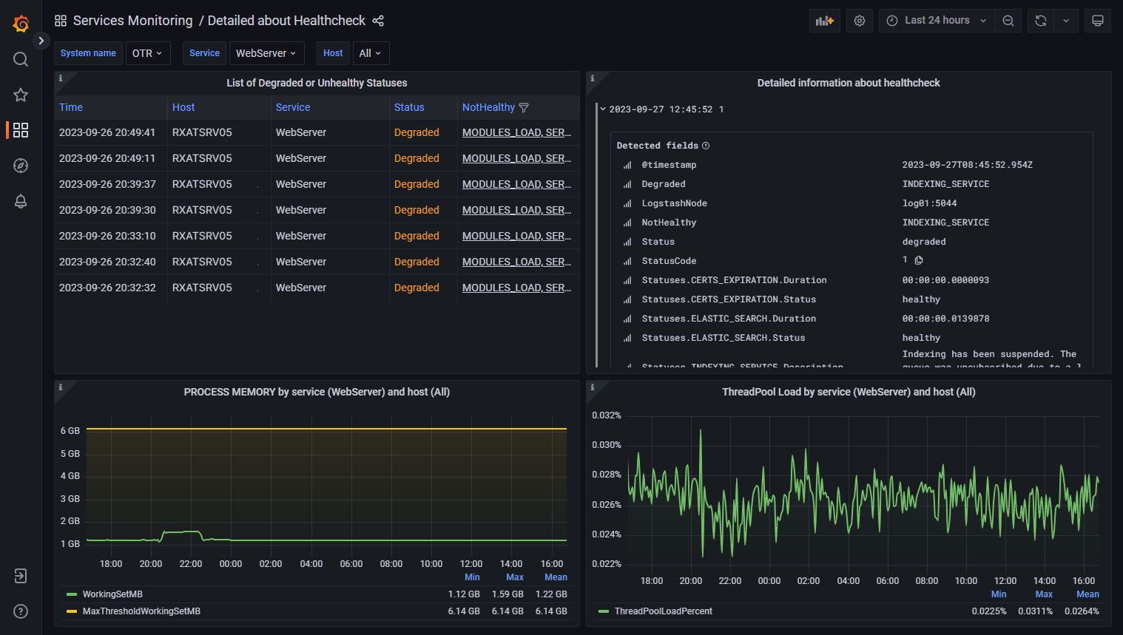
Task: Toggle MaxThresholdWorkingSetMB series in legend
Action: pos(141,611)
